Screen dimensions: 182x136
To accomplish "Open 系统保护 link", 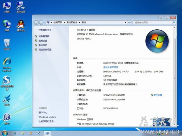I will click(x=43, y=45).
